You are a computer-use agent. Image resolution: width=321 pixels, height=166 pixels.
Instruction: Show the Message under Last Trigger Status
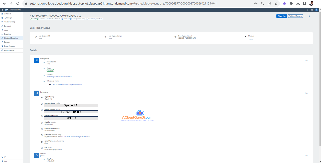click(x=251, y=40)
